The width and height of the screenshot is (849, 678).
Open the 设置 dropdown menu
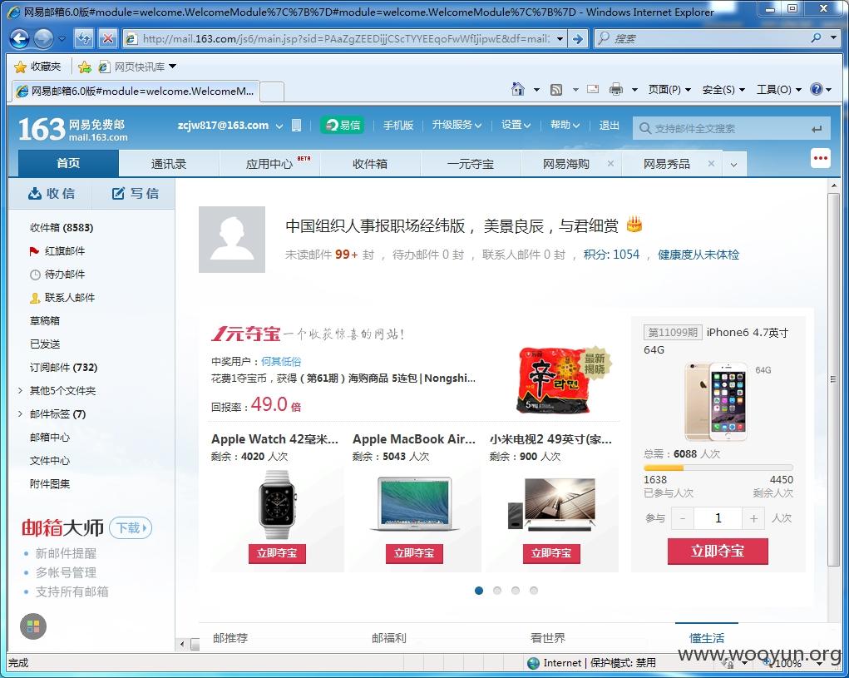516,125
